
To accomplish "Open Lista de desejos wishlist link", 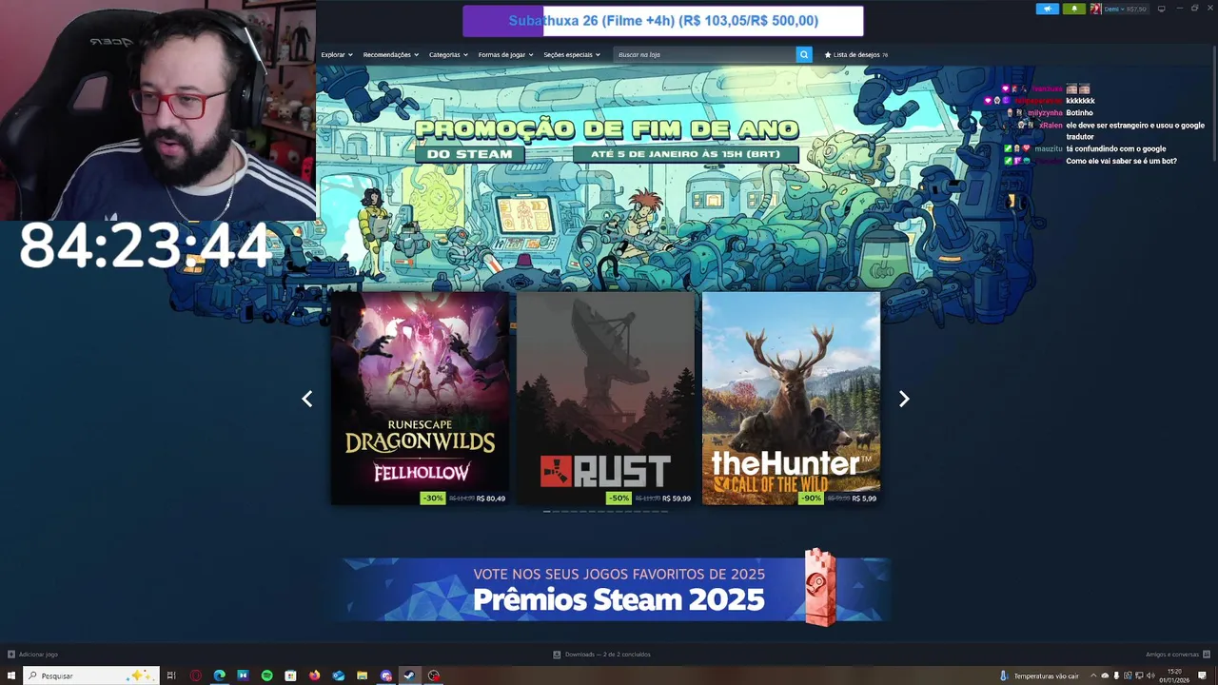I will (x=856, y=54).
